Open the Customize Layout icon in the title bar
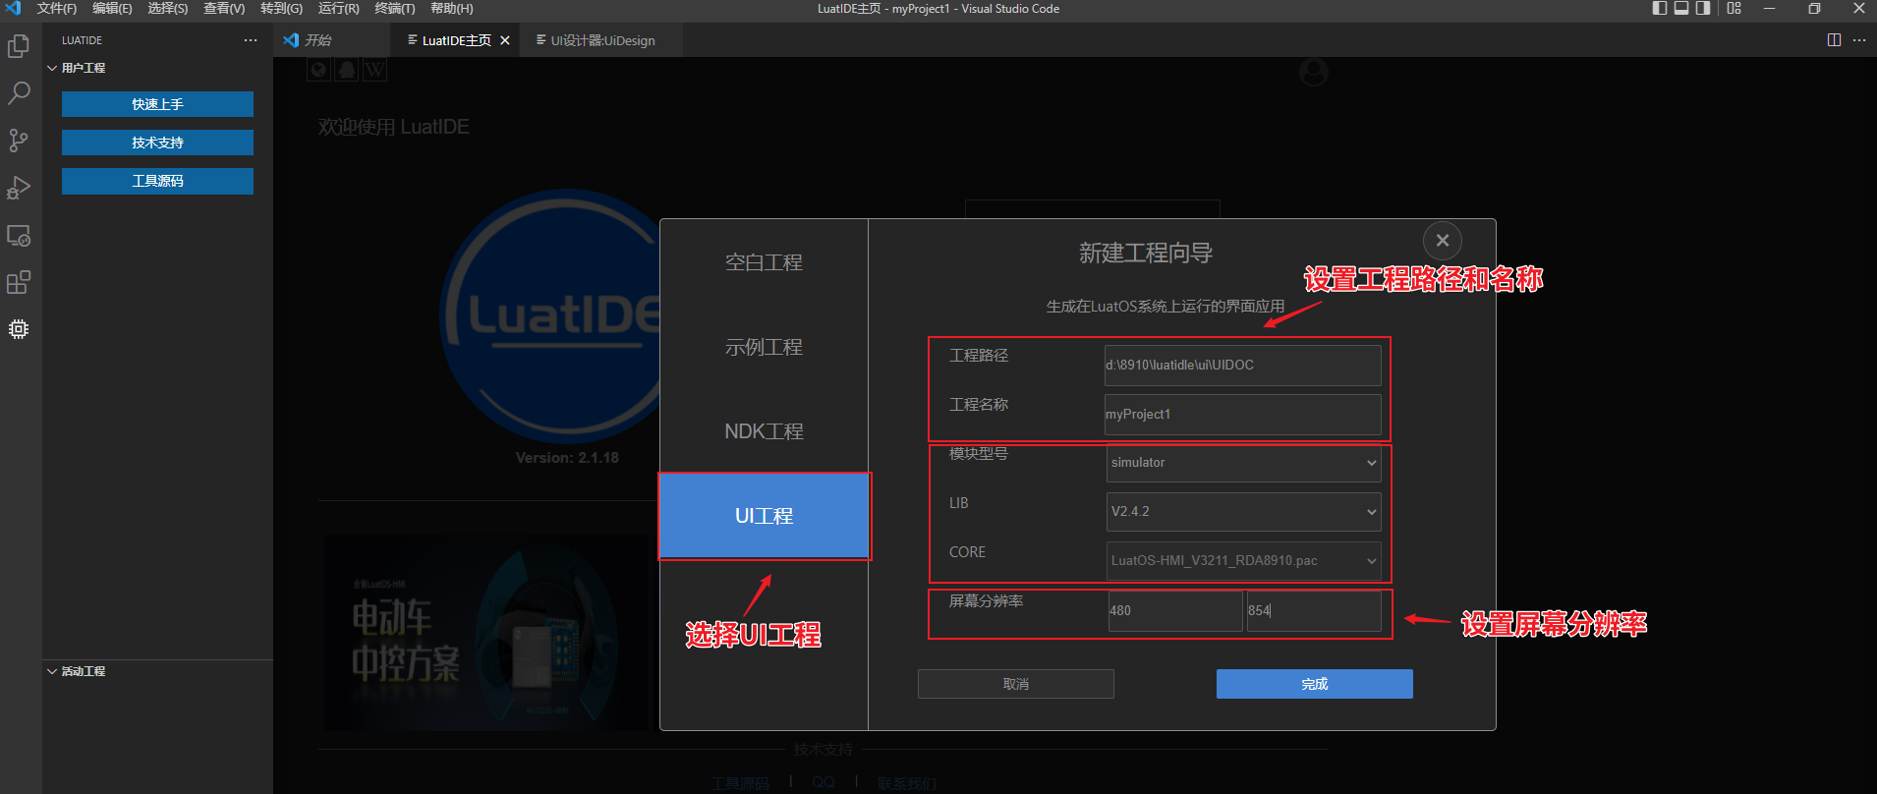 (x=1735, y=9)
